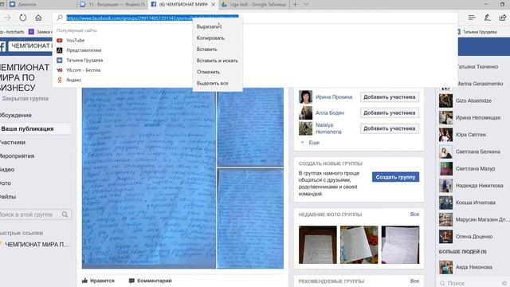Choose Вырезать from context menu
This screenshot has width=510, height=287.
(218, 26)
